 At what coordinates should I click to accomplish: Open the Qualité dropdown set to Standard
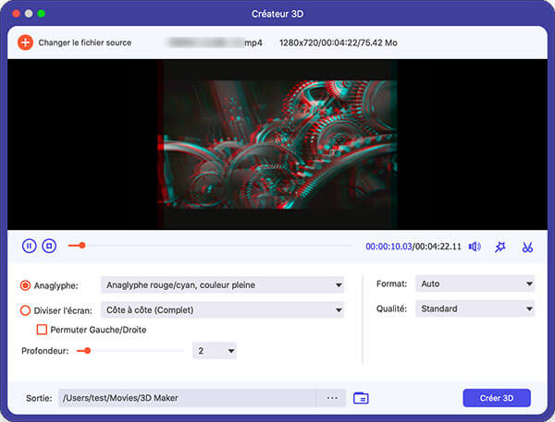[x=475, y=308]
